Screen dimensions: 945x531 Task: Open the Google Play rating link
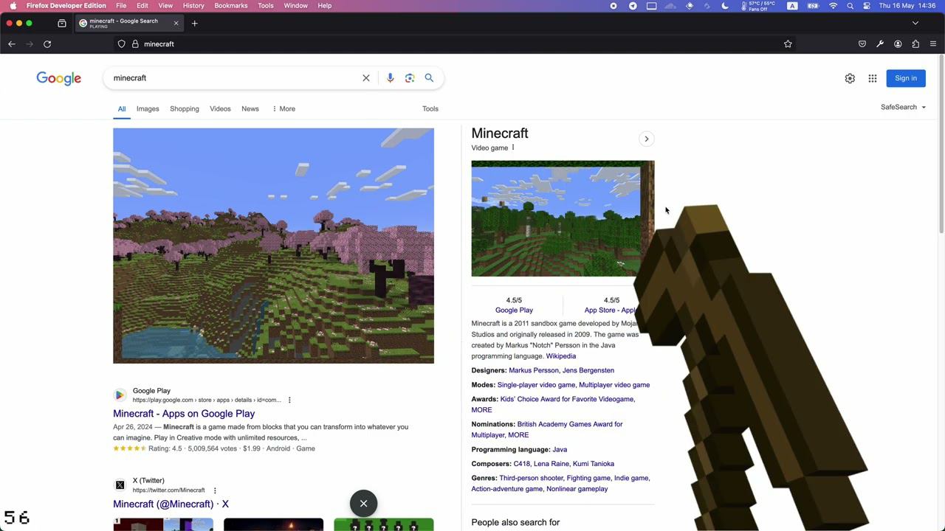(514, 310)
